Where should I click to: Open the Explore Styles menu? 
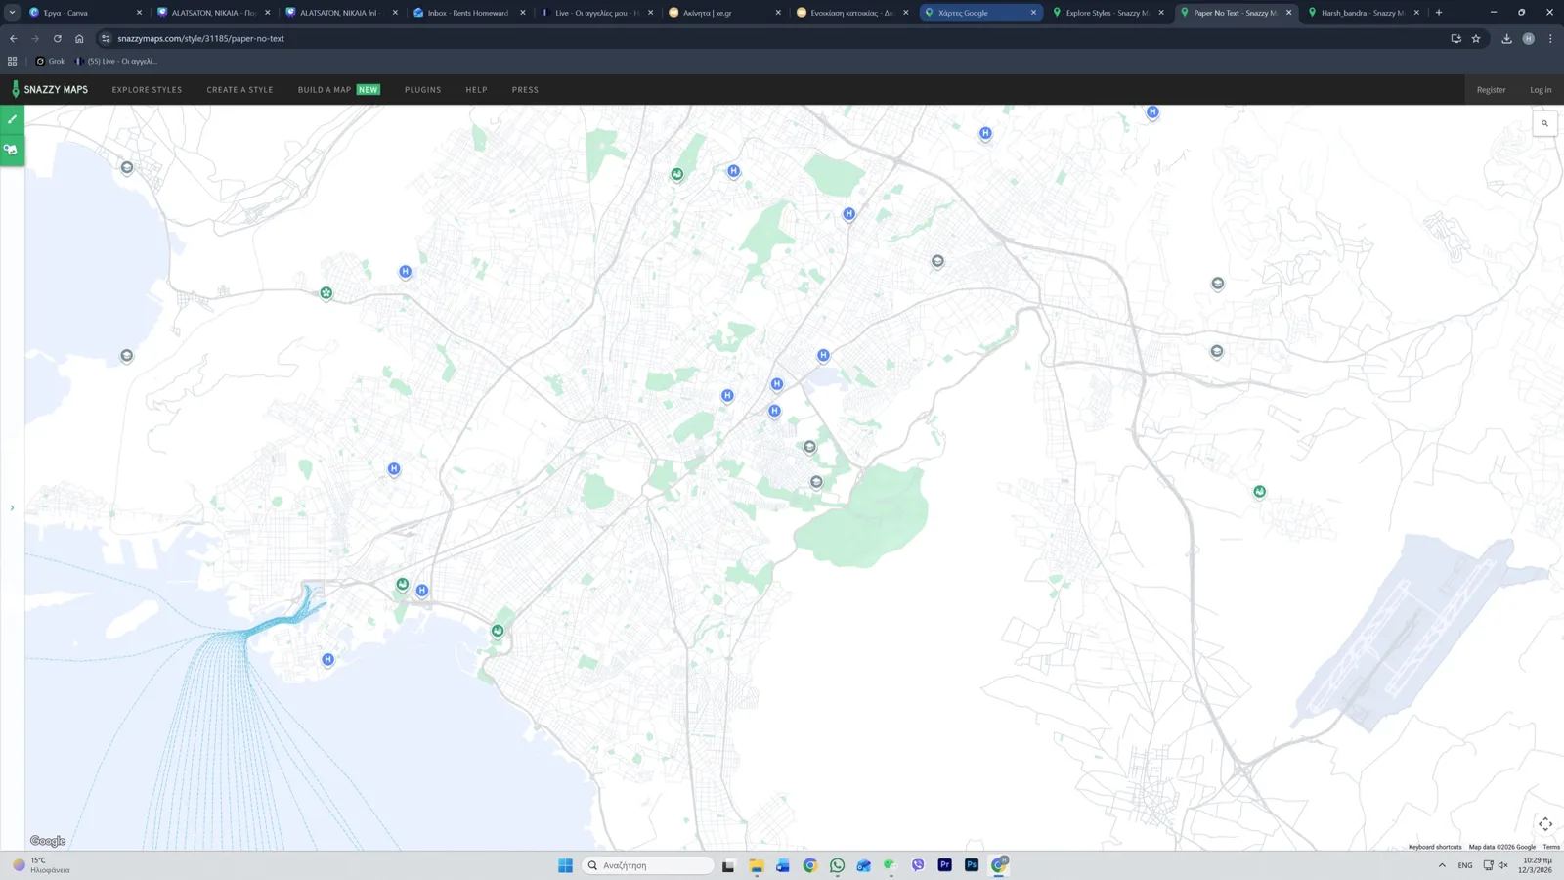147,90
